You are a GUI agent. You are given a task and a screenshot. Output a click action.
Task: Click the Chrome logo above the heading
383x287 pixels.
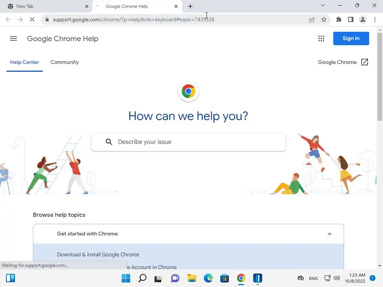click(x=189, y=91)
